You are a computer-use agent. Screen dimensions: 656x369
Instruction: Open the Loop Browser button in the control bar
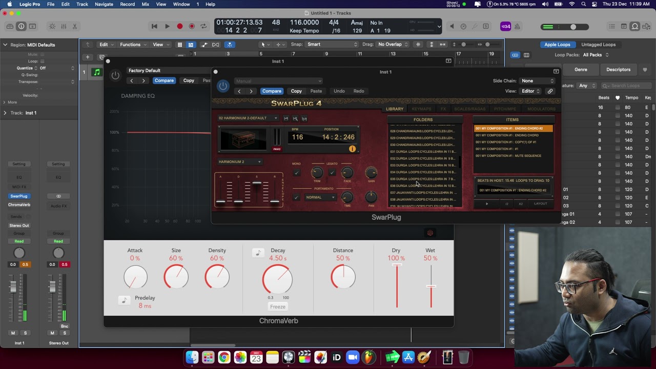tap(635, 26)
